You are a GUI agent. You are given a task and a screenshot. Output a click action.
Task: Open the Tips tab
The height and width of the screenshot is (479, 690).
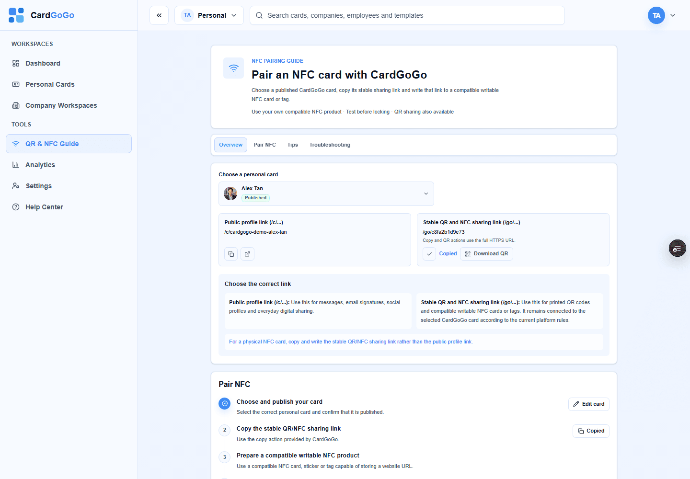point(293,145)
